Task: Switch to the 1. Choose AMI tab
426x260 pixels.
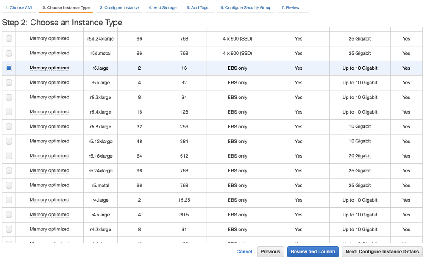Action: click(x=18, y=7)
